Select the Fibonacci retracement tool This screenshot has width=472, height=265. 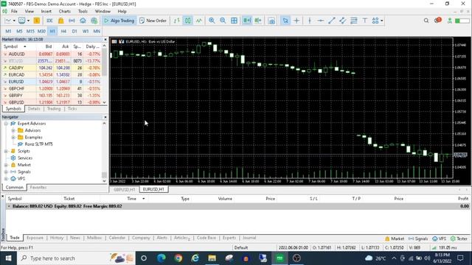click(354, 21)
